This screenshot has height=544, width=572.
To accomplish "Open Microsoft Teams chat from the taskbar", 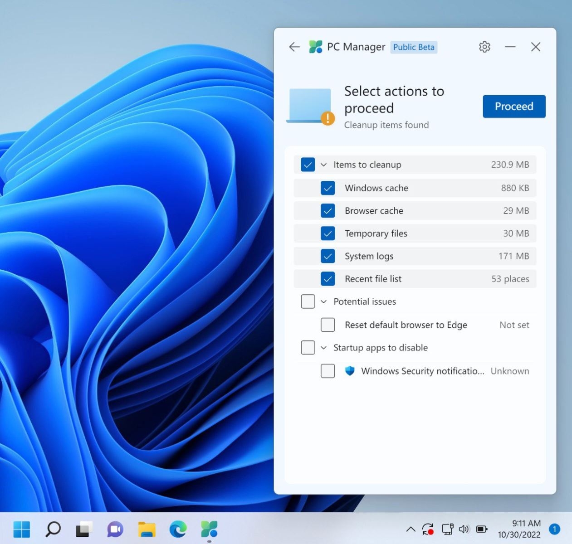I will point(114,529).
